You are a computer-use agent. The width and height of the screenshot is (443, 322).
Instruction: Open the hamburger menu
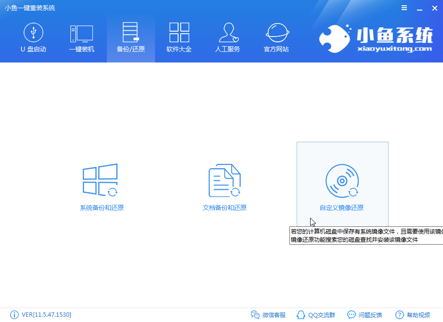click(404, 8)
